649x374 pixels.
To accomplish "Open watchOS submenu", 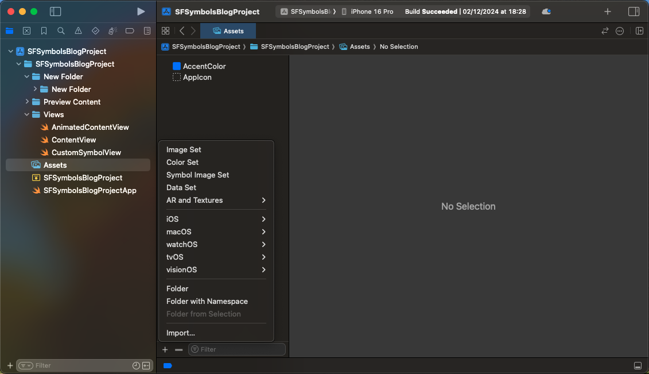I will pyautogui.click(x=216, y=244).
